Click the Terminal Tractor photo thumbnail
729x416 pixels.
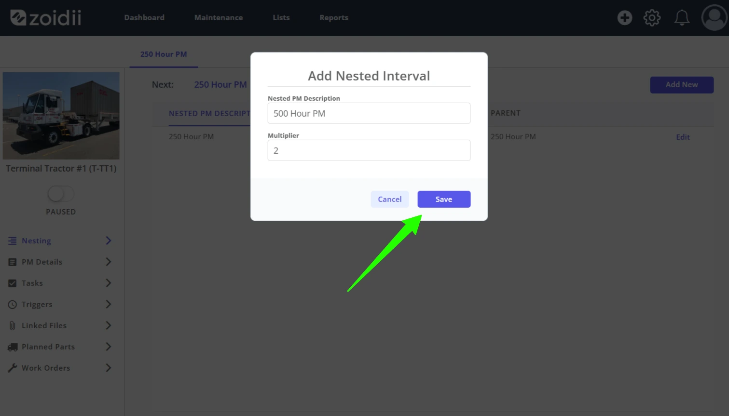point(61,116)
